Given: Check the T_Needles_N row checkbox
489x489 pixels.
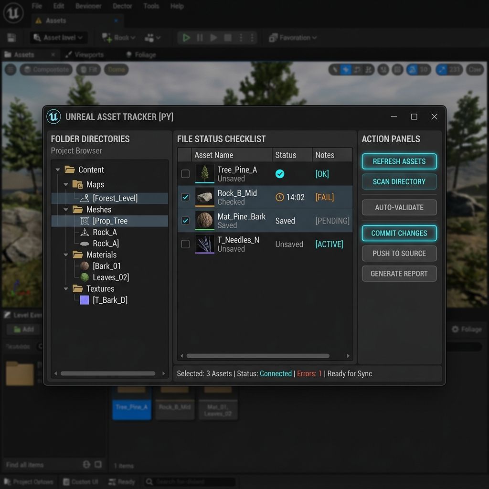Looking at the screenshot, I should coord(185,244).
